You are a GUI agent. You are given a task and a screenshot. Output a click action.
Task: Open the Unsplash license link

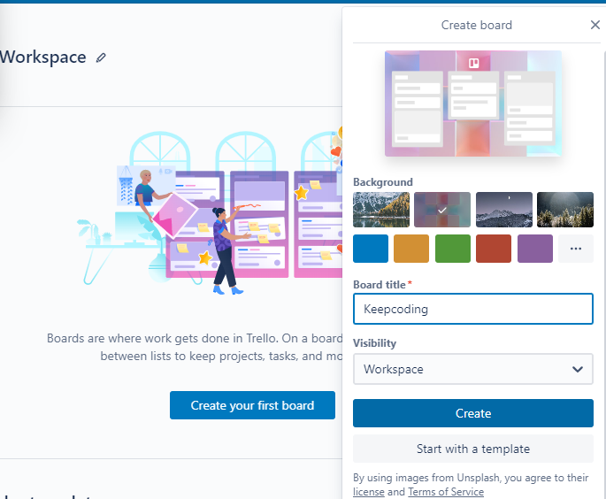click(x=369, y=492)
